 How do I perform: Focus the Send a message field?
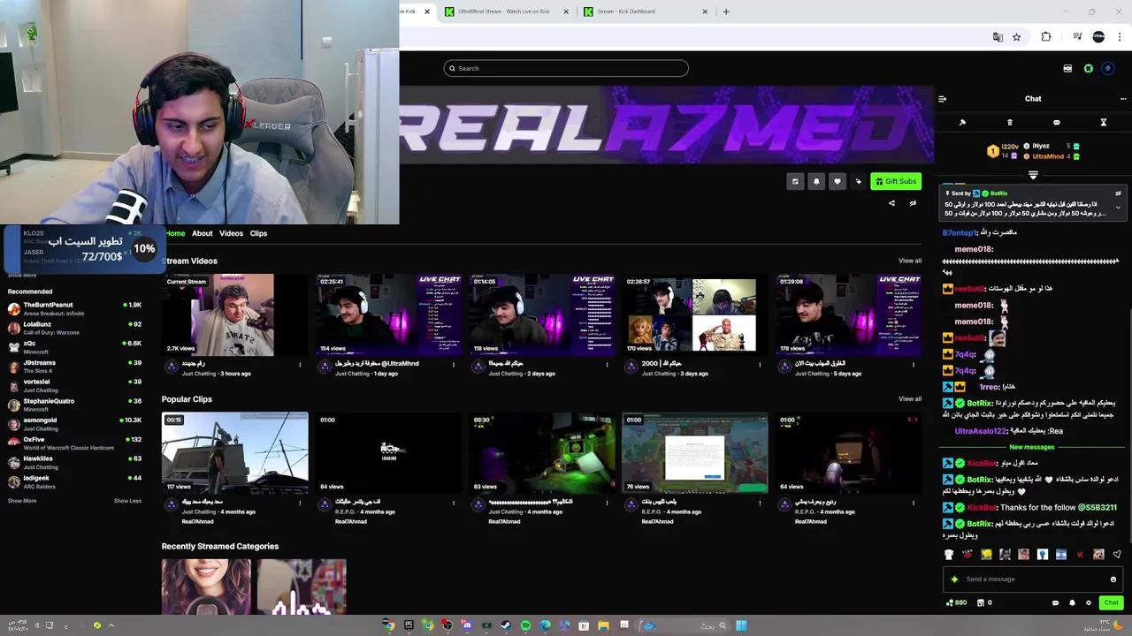click(x=1033, y=579)
